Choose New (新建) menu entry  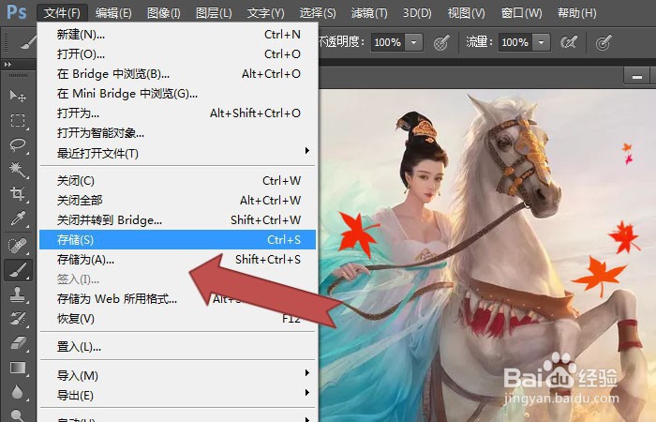[178, 35]
